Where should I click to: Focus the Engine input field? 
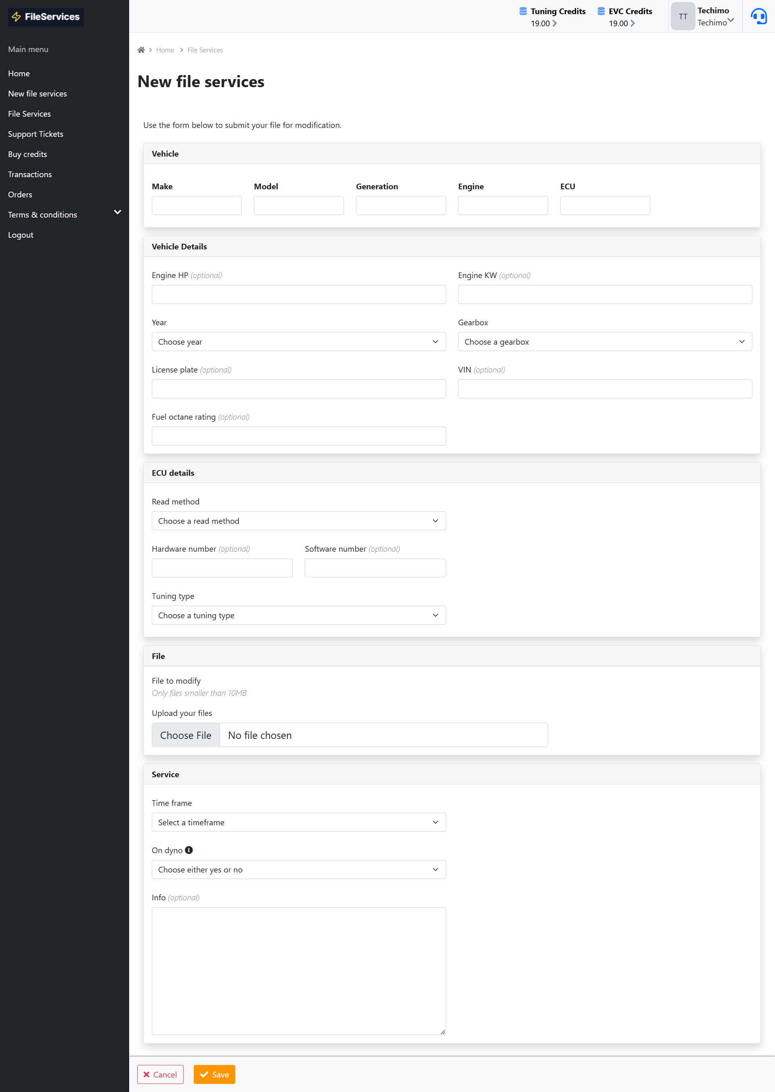(503, 206)
